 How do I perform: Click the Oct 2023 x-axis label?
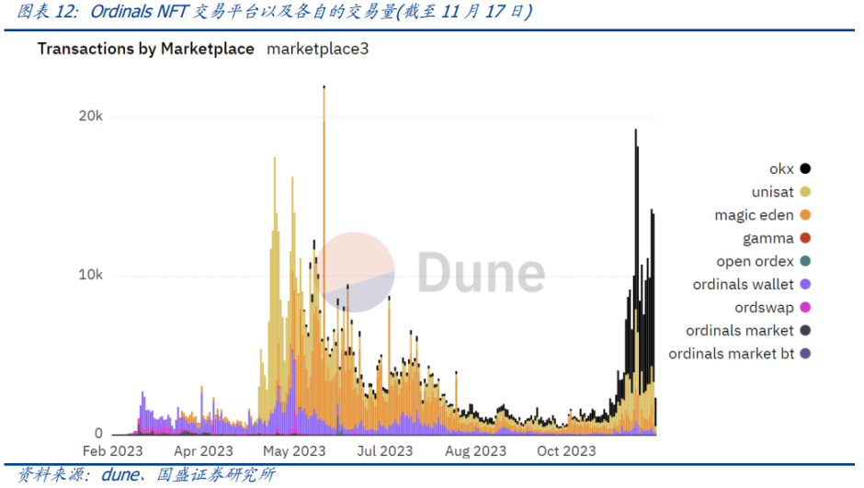566,451
